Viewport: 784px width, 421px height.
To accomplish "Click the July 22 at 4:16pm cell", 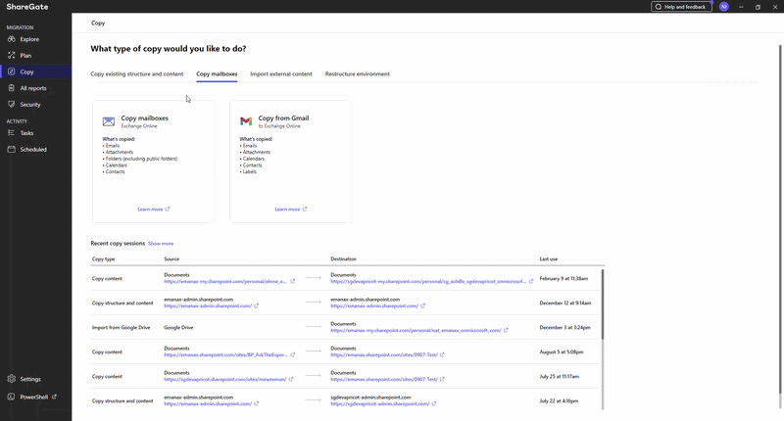I will click(x=559, y=401).
